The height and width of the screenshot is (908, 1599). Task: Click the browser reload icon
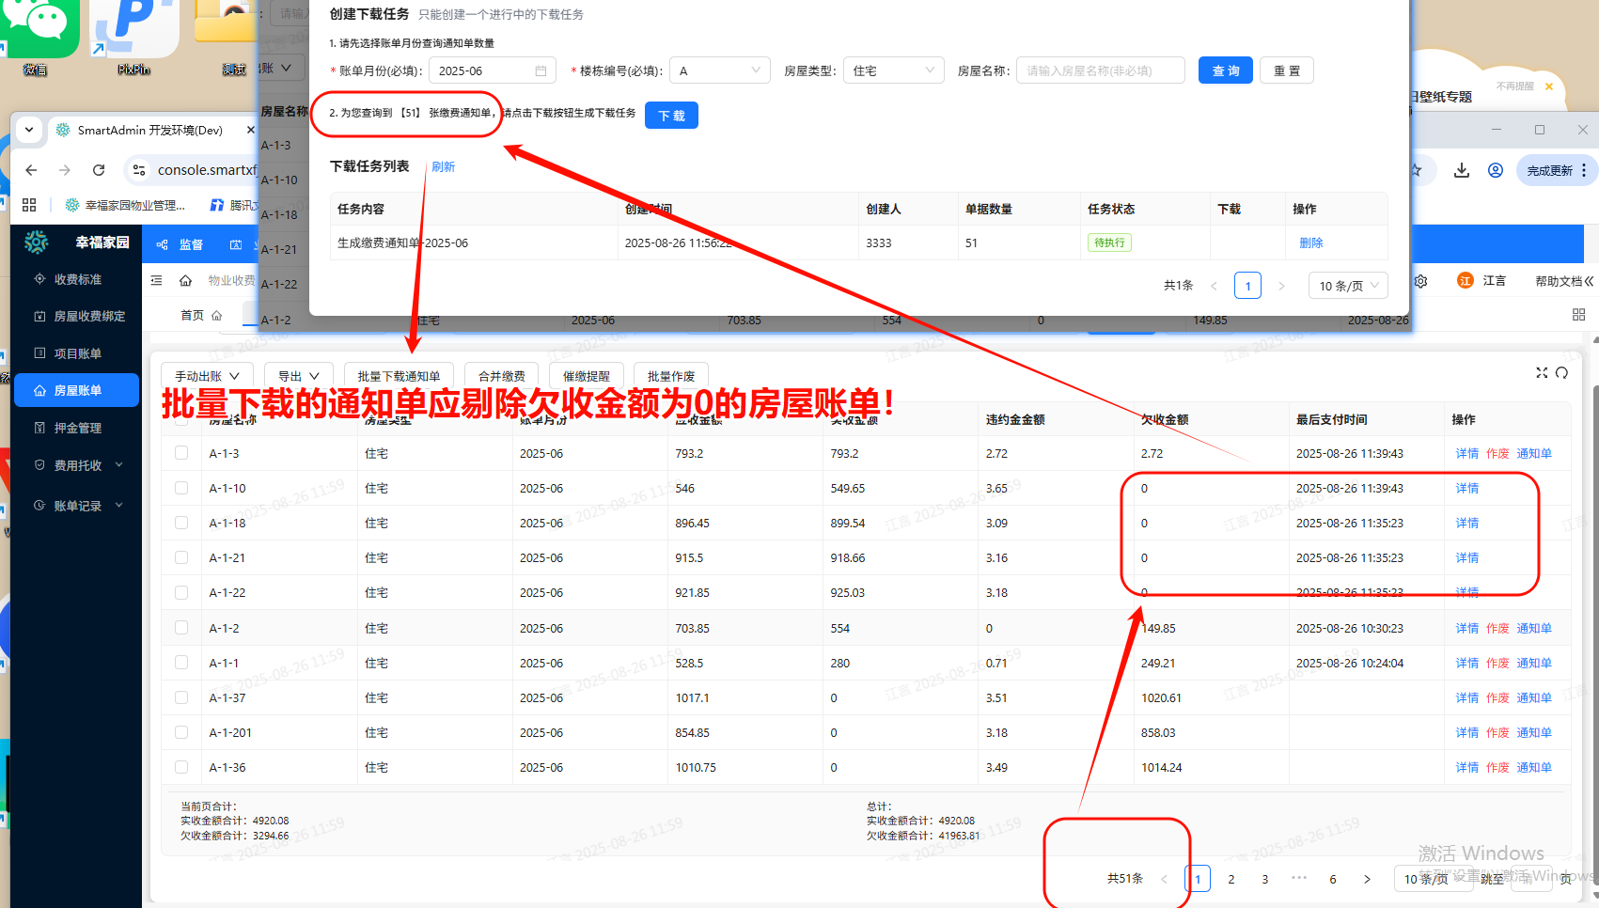(99, 170)
